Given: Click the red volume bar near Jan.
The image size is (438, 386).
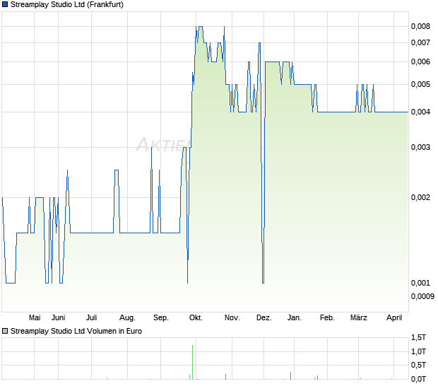Looking at the screenshot, I should pyautogui.click(x=290, y=375).
